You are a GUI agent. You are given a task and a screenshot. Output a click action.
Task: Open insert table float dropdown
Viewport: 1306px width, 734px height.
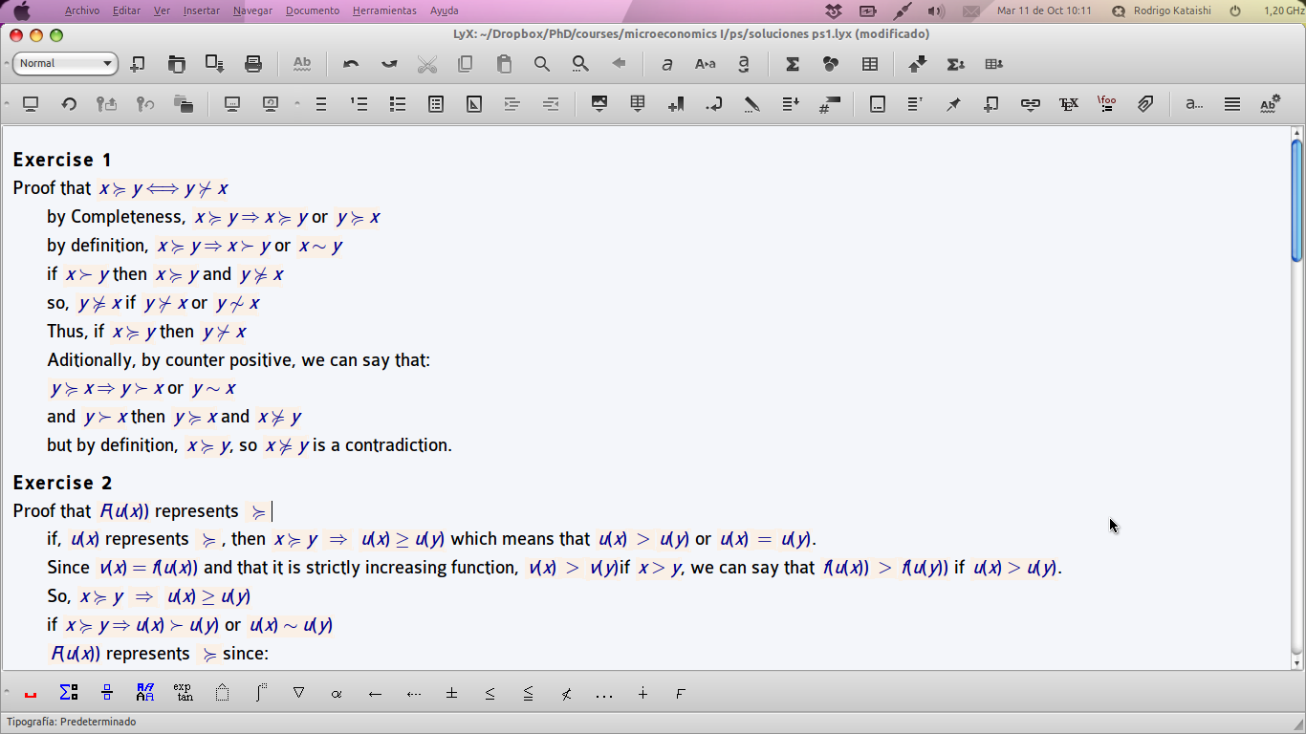[x=638, y=104]
